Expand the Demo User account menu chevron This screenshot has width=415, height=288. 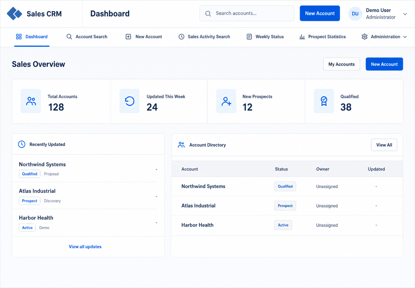pyautogui.click(x=405, y=14)
